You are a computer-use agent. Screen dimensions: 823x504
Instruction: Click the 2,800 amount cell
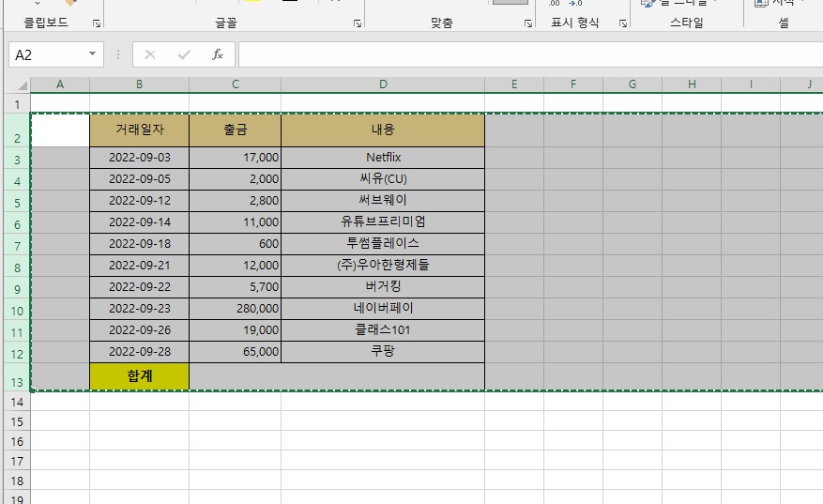(x=236, y=201)
